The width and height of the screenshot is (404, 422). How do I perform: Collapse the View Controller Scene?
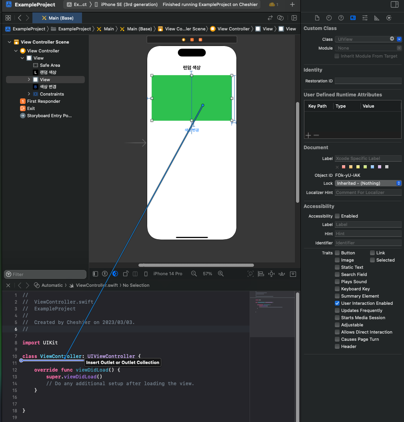pos(10,42)
